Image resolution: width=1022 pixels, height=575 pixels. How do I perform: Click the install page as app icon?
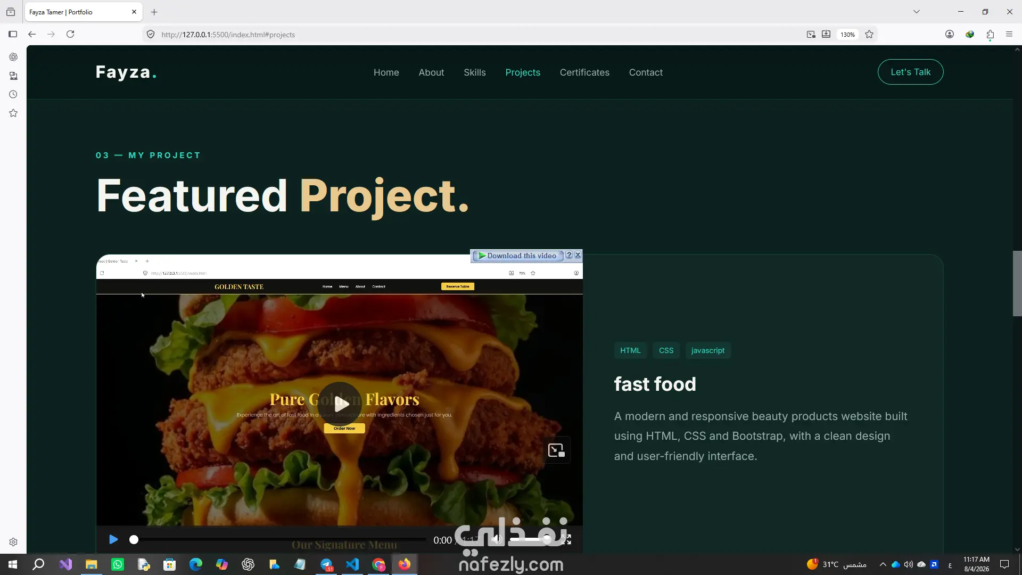(826, 34)
